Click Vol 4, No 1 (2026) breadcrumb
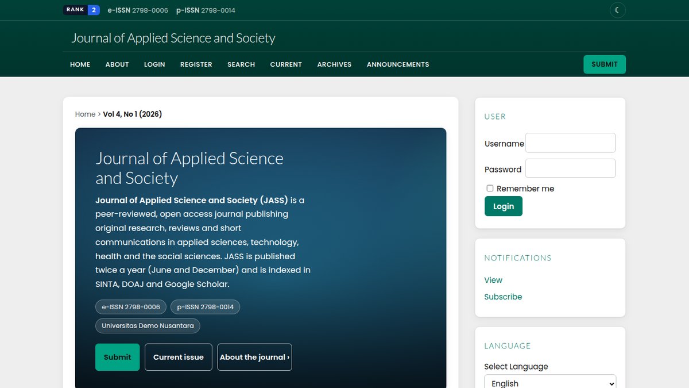The image size is (689, 388). (133, 114)
